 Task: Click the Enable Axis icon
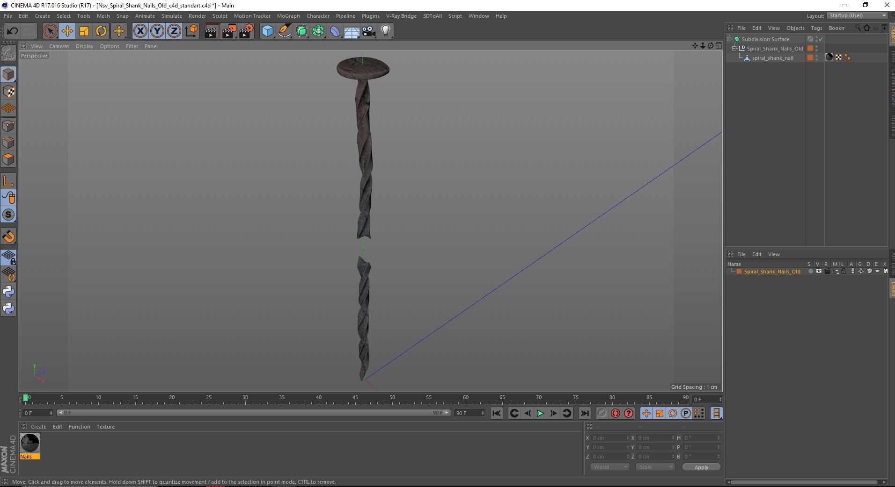pyautogui.click(x=8, y=180)
